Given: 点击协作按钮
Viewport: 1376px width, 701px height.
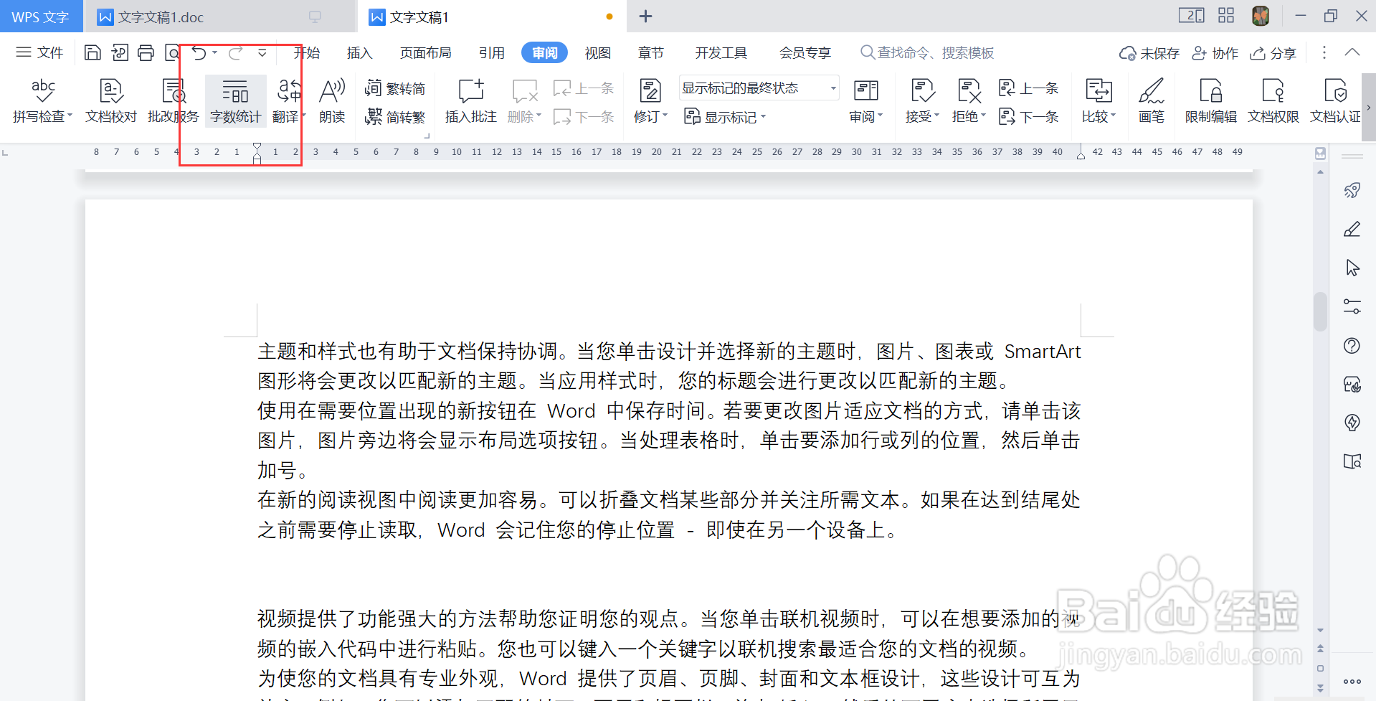Looking at the screenshot, I should pos(1215,52).
